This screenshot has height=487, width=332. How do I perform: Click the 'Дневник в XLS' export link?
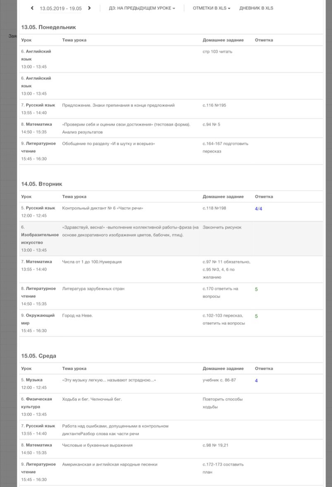(256, 8)
